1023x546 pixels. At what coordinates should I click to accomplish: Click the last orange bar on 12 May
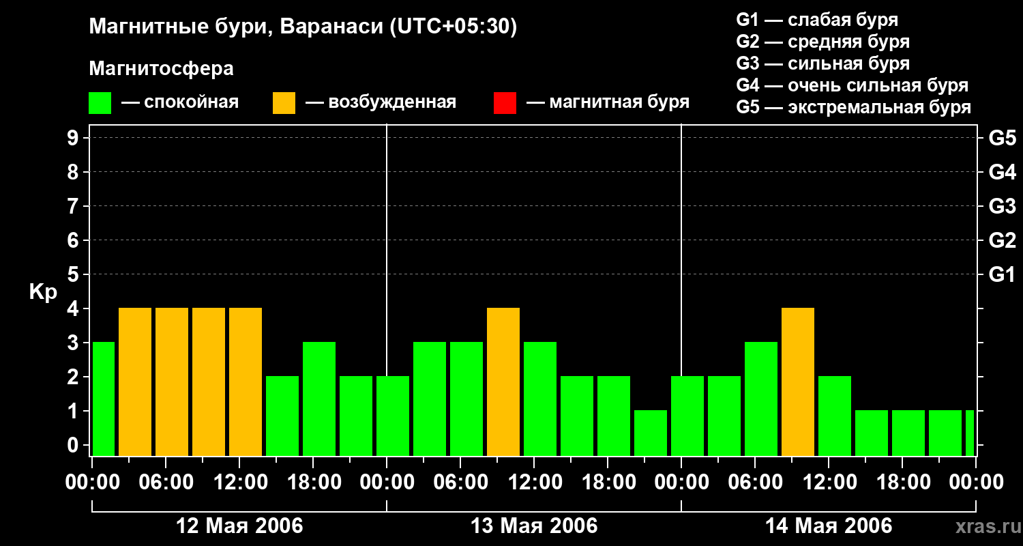click(x=246, y=382)
